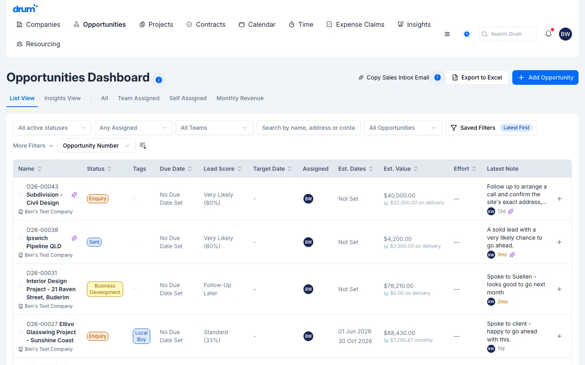Screen dimensions: 585x365
Task: Open the All Teams dropdown
Action: 214,128
